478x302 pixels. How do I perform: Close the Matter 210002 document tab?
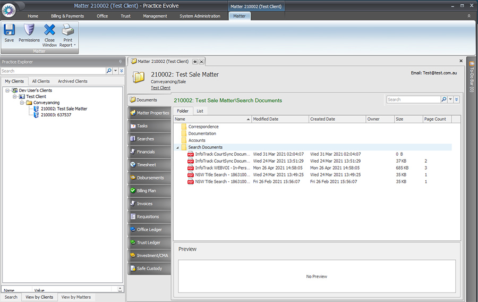click(201, 62)
